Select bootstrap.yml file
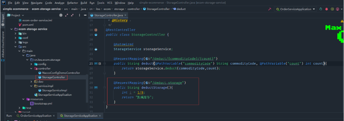344x121 pixels. click(41, 103)
